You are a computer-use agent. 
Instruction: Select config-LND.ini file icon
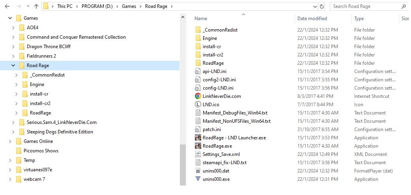pyautogui.click(x=198, y=88)
